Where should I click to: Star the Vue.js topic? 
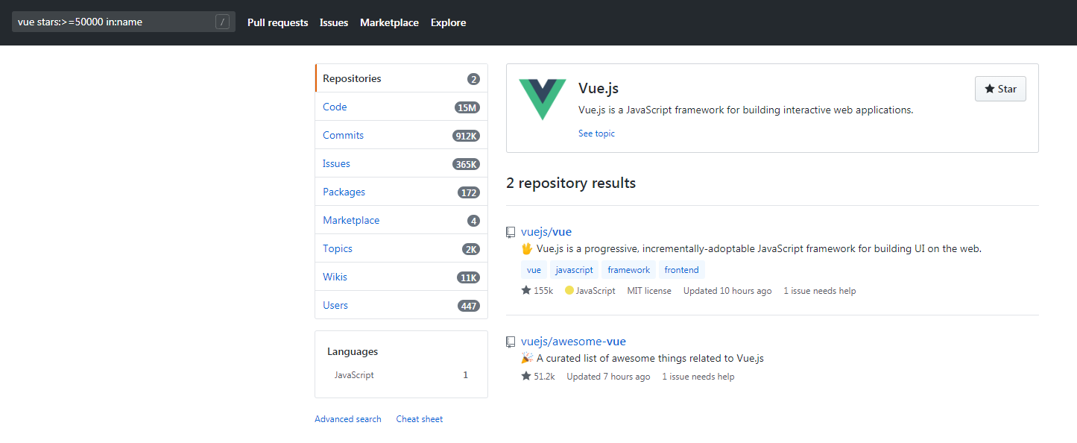(x=1000, y=89)
